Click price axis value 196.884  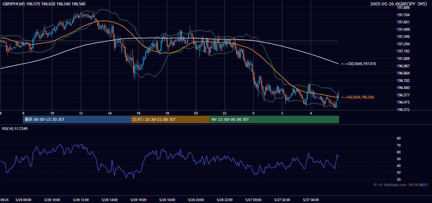coord(403,73)
